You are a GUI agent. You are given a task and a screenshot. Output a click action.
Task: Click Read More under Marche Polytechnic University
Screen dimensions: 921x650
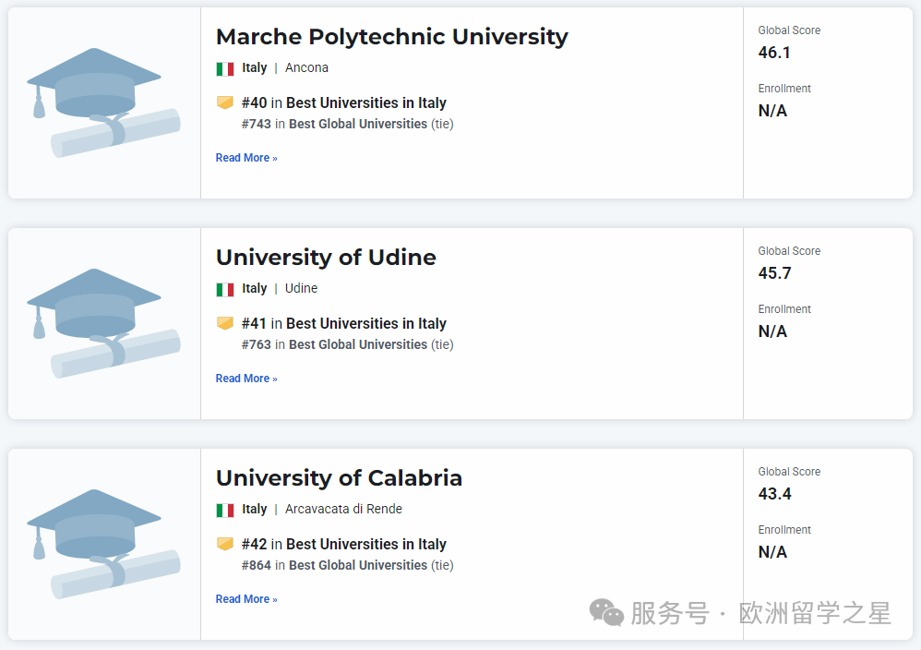click(x=246, y=158)
